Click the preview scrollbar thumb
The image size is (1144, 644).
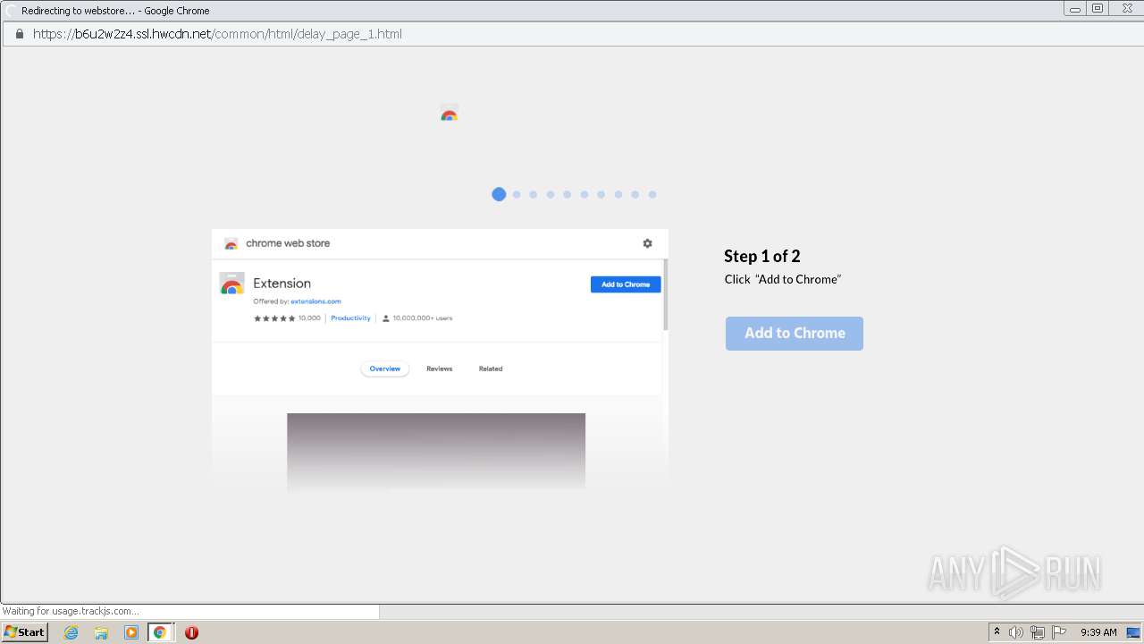666,295
